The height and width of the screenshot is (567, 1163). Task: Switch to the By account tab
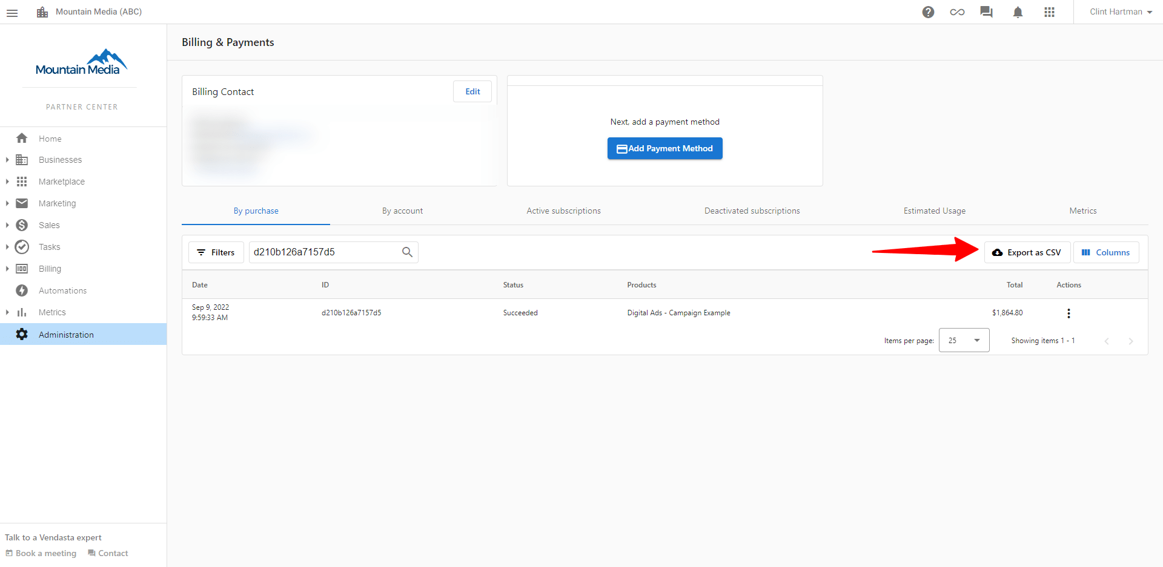(402, 211)
